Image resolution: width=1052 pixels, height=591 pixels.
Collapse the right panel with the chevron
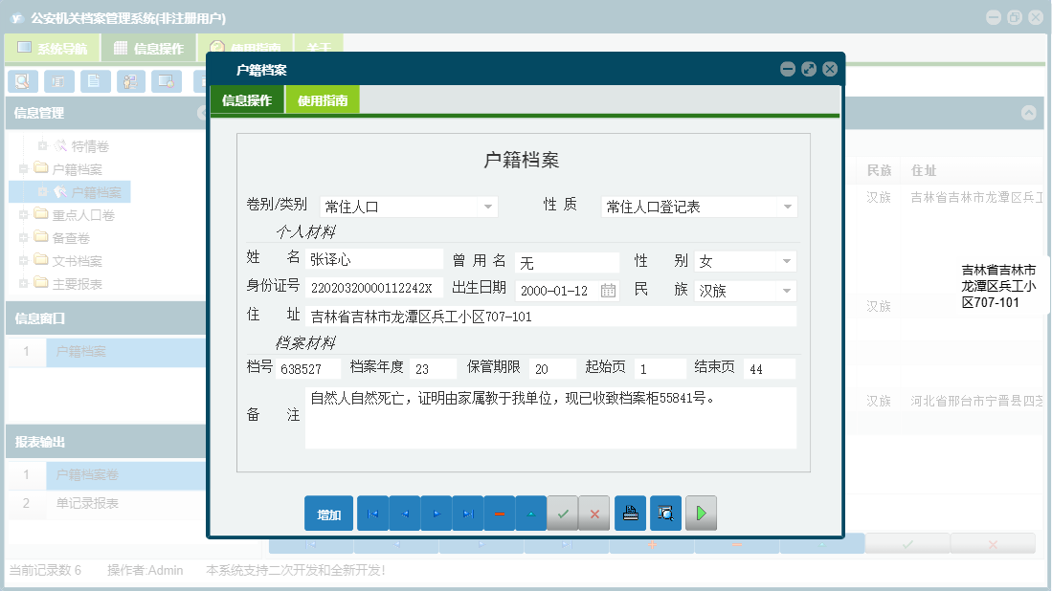click(x=1030, y=112)
